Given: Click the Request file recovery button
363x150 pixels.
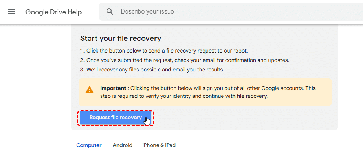Looking at the screenshot, I should click(116, 118).
